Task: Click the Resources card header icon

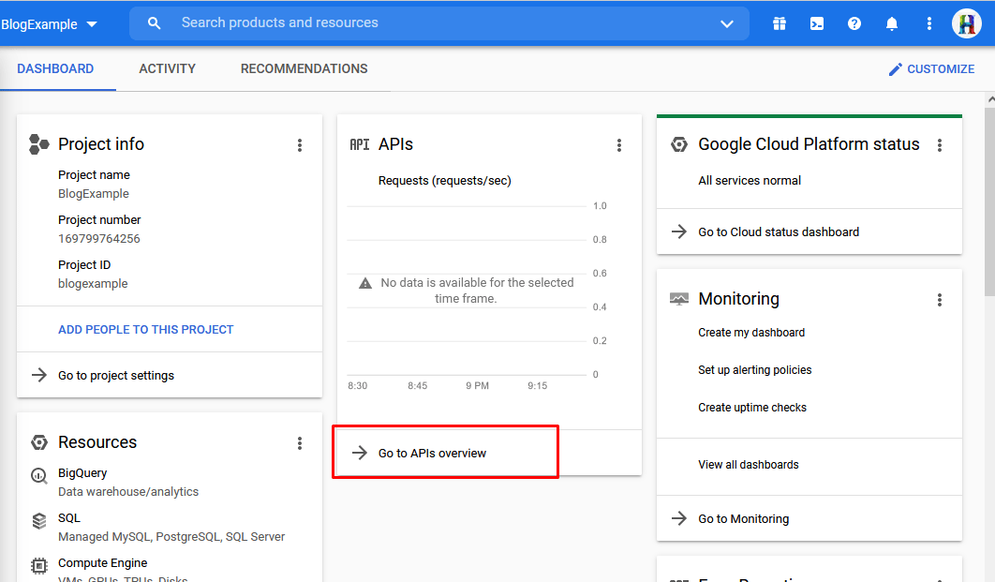Action: click(39, 442)
